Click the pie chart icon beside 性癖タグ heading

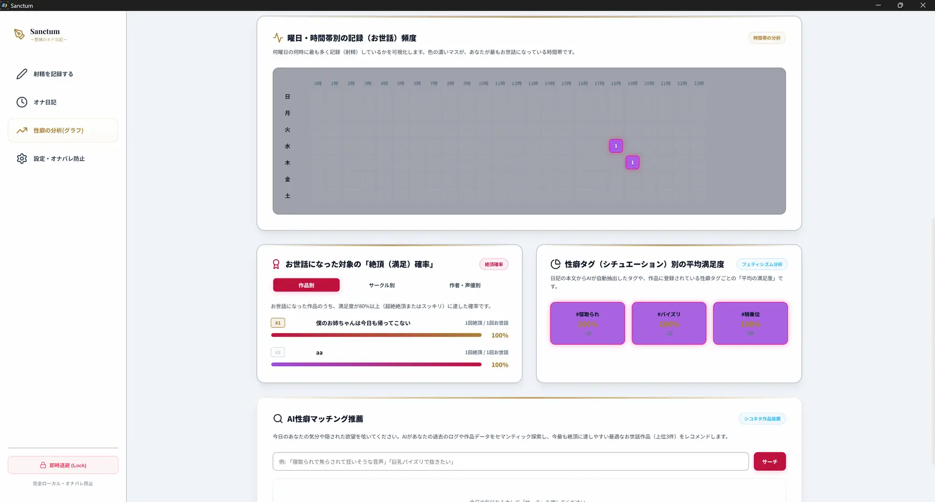click(x=555, y=264)
